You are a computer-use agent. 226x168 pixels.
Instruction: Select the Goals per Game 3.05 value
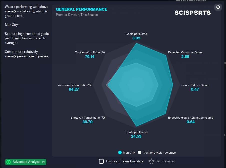click(136, 38)
